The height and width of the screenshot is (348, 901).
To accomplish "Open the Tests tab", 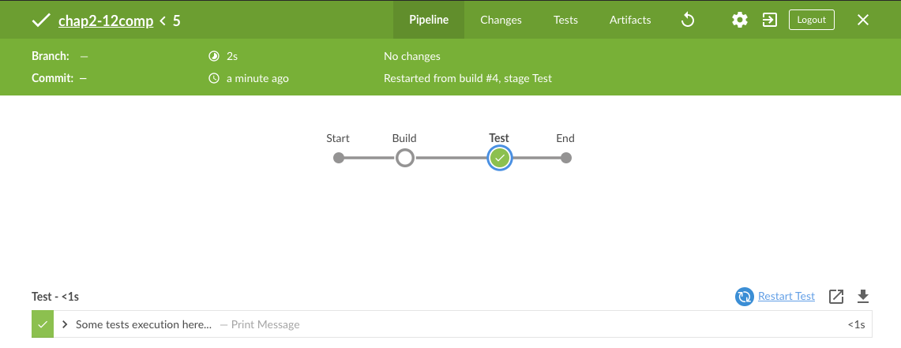I will click(x=565, y=20).
